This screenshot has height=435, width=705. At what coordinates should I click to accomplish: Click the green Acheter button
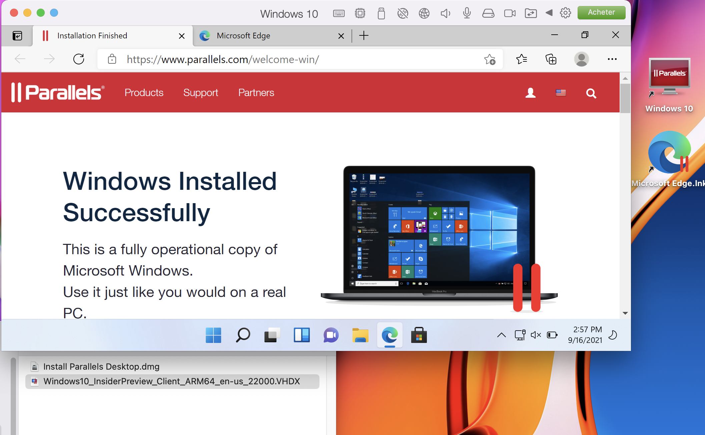pos(601,12)
